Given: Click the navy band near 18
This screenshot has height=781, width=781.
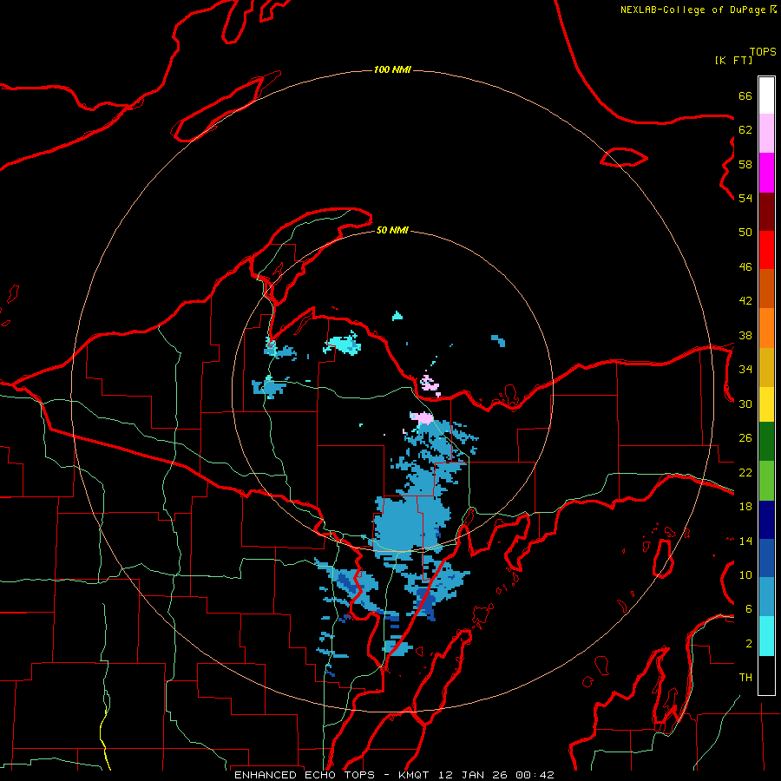Looking at the screenshot, I should click(766, 520).
